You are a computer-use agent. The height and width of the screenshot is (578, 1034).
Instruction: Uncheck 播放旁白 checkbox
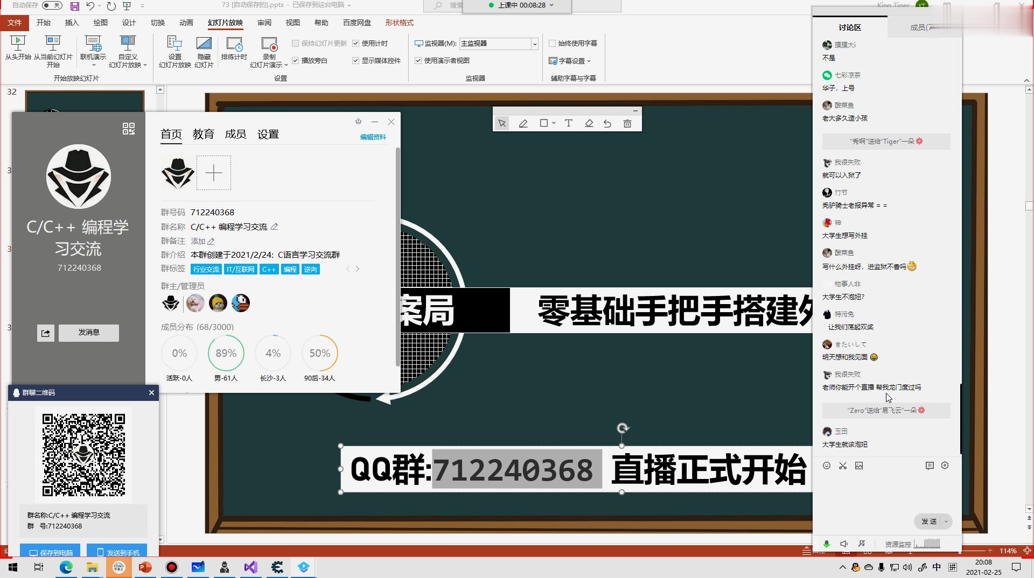coord(295,60)
